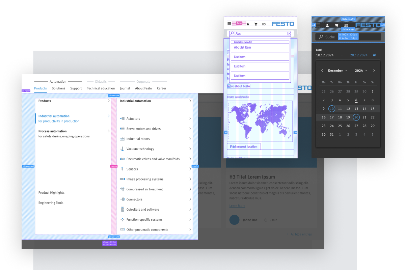Viewport: 405px width, 270px height.
Task: Click the shopping cart icon in dark header
Action: (336, 25)
